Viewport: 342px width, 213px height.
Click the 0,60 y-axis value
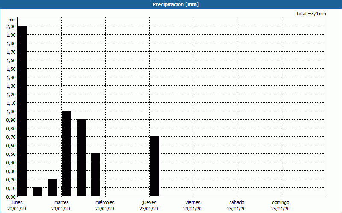tap(11, 145)
